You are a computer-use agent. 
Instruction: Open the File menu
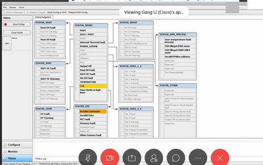pos(4,7)
